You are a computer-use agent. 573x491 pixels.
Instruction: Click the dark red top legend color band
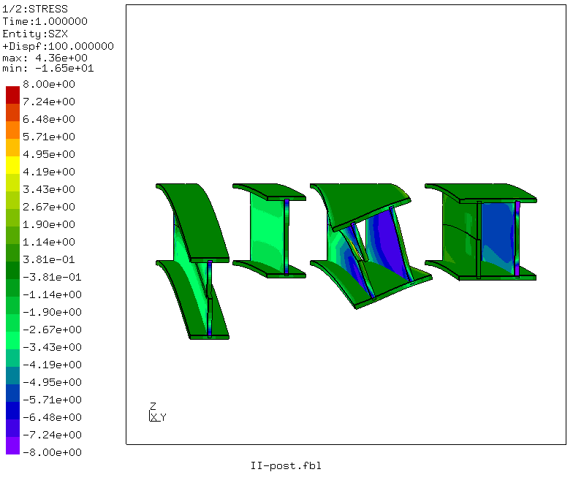13,95
